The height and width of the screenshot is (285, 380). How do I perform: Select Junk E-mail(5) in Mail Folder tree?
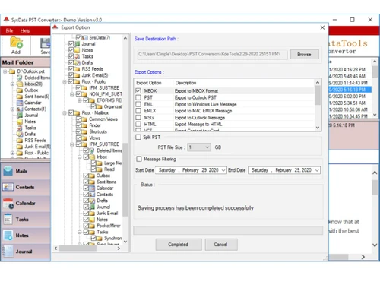coord(37,147)
